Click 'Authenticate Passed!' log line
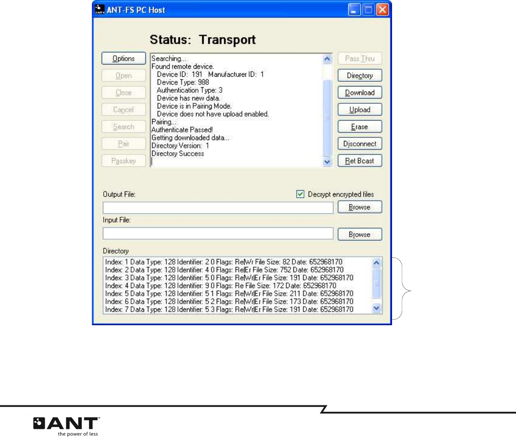The width and height of the screenshot is (516, 437). click(x=182, y=130)
